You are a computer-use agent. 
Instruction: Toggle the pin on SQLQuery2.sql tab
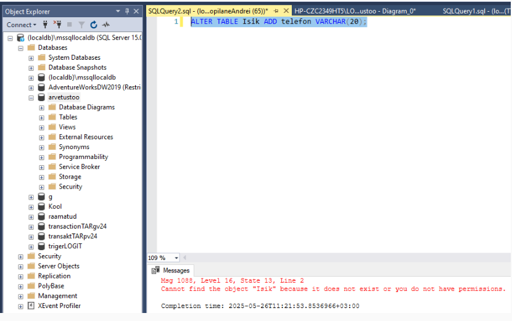tap(276, 11)
